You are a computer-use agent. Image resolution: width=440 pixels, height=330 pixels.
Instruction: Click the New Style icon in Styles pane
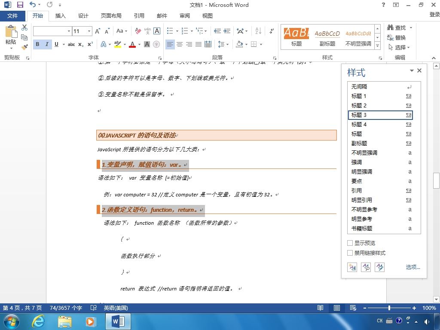tap(352, 267)
